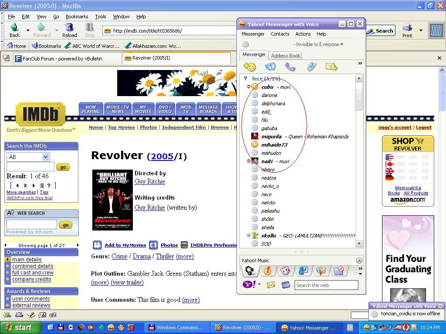Collapse the Yahoo! Music panel
This screenshot has height=334, width=446.
point(359,261)
